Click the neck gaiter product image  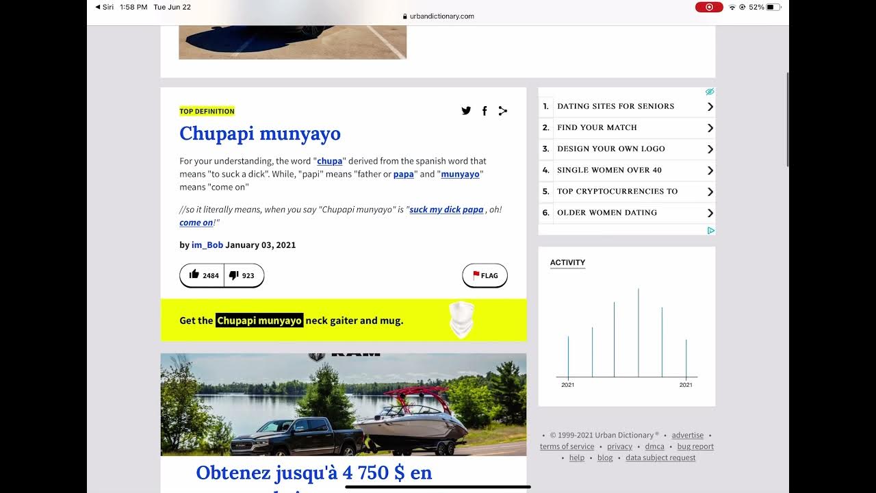[462, 320]
